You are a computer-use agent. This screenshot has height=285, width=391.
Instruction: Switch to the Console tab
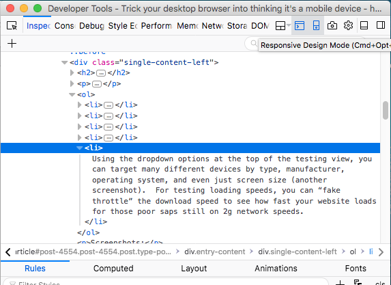64,26
